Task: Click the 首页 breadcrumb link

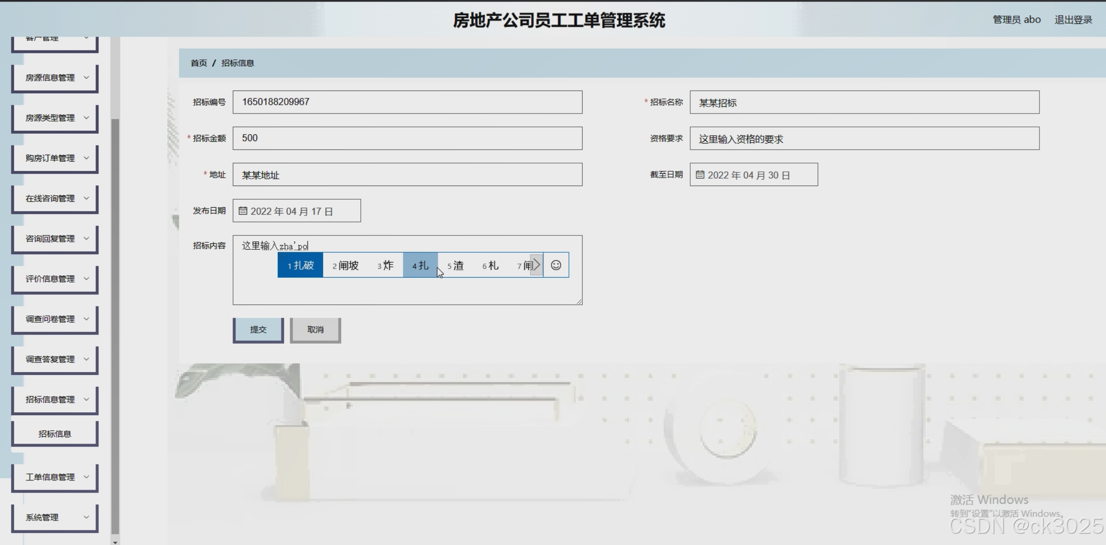Action: tap(198, 63)
